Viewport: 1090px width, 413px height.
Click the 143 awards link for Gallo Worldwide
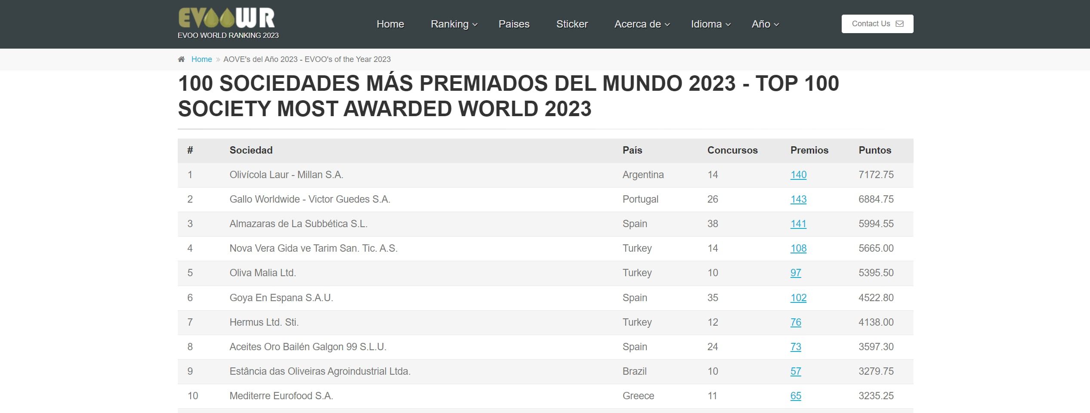tap(798, 199)
